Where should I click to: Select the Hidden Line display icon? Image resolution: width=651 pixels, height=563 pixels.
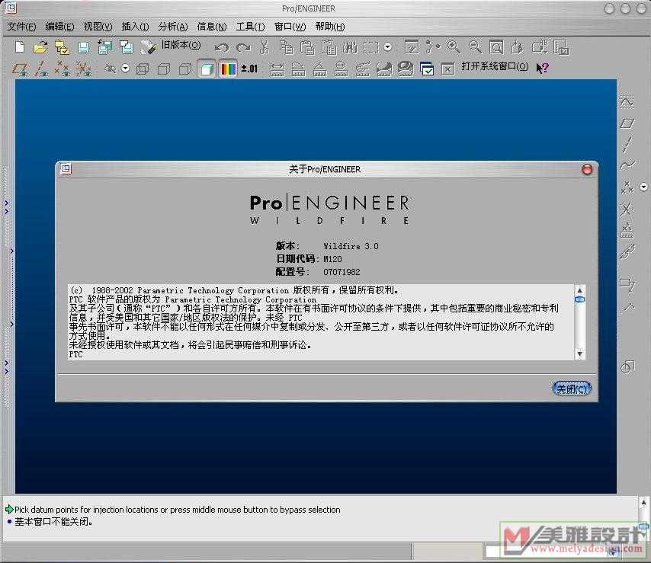164,69
